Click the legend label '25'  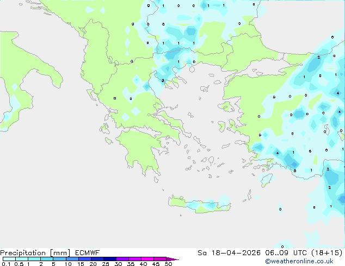click(x=106, y=264)
